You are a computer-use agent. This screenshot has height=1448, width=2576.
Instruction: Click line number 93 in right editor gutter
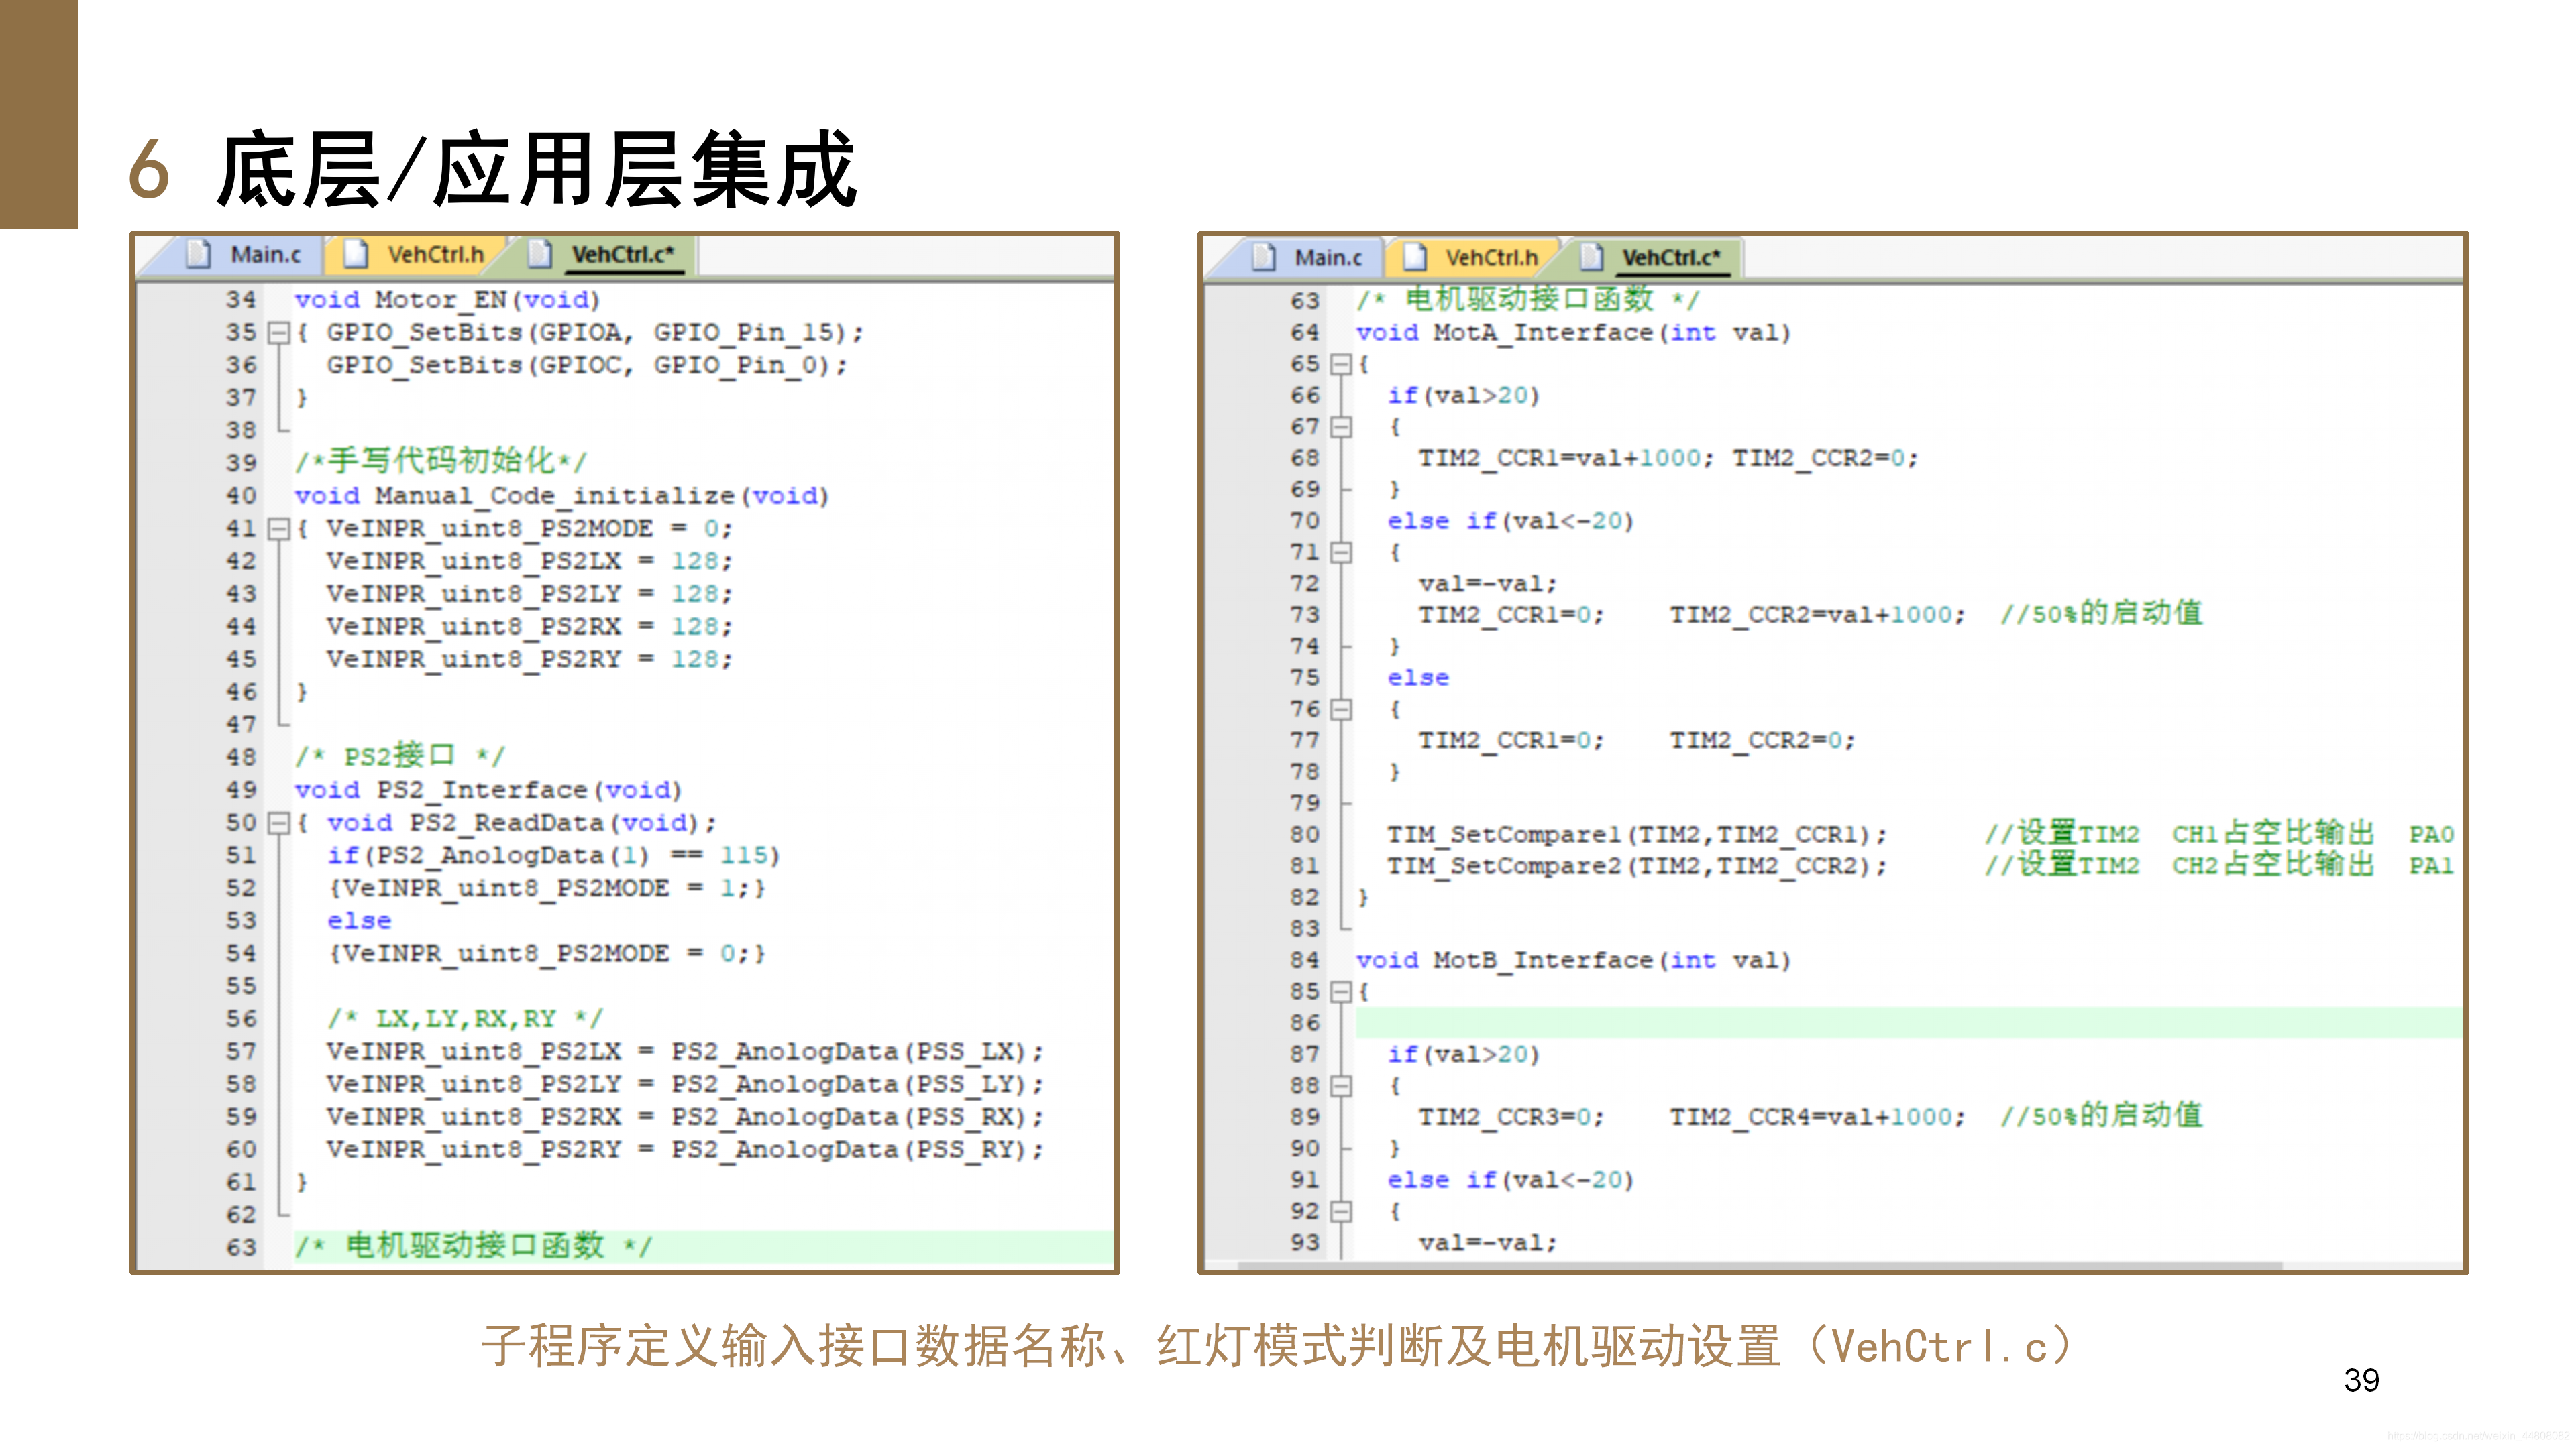tap(1305, 1242)
